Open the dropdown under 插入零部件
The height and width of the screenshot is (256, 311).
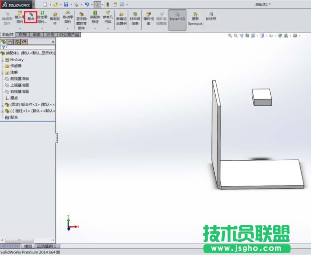[19, 29]
